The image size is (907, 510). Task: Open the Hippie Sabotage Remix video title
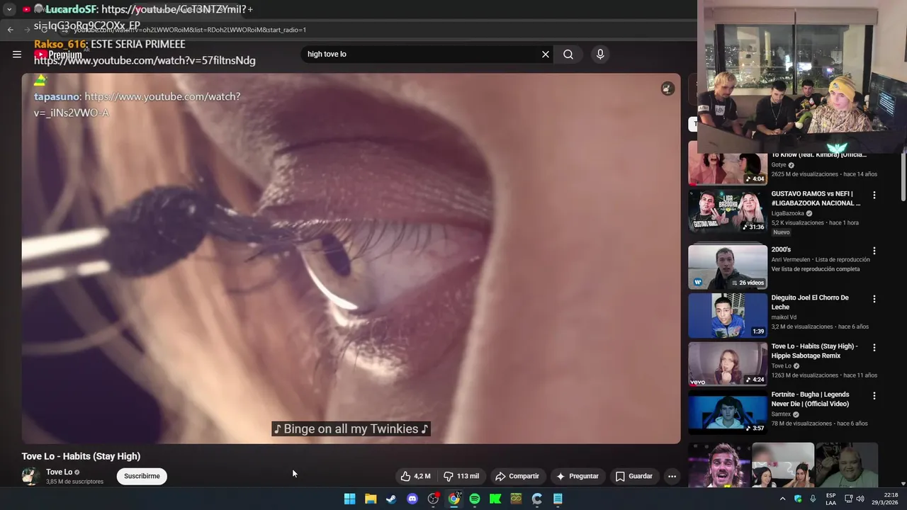pos(815,351)
